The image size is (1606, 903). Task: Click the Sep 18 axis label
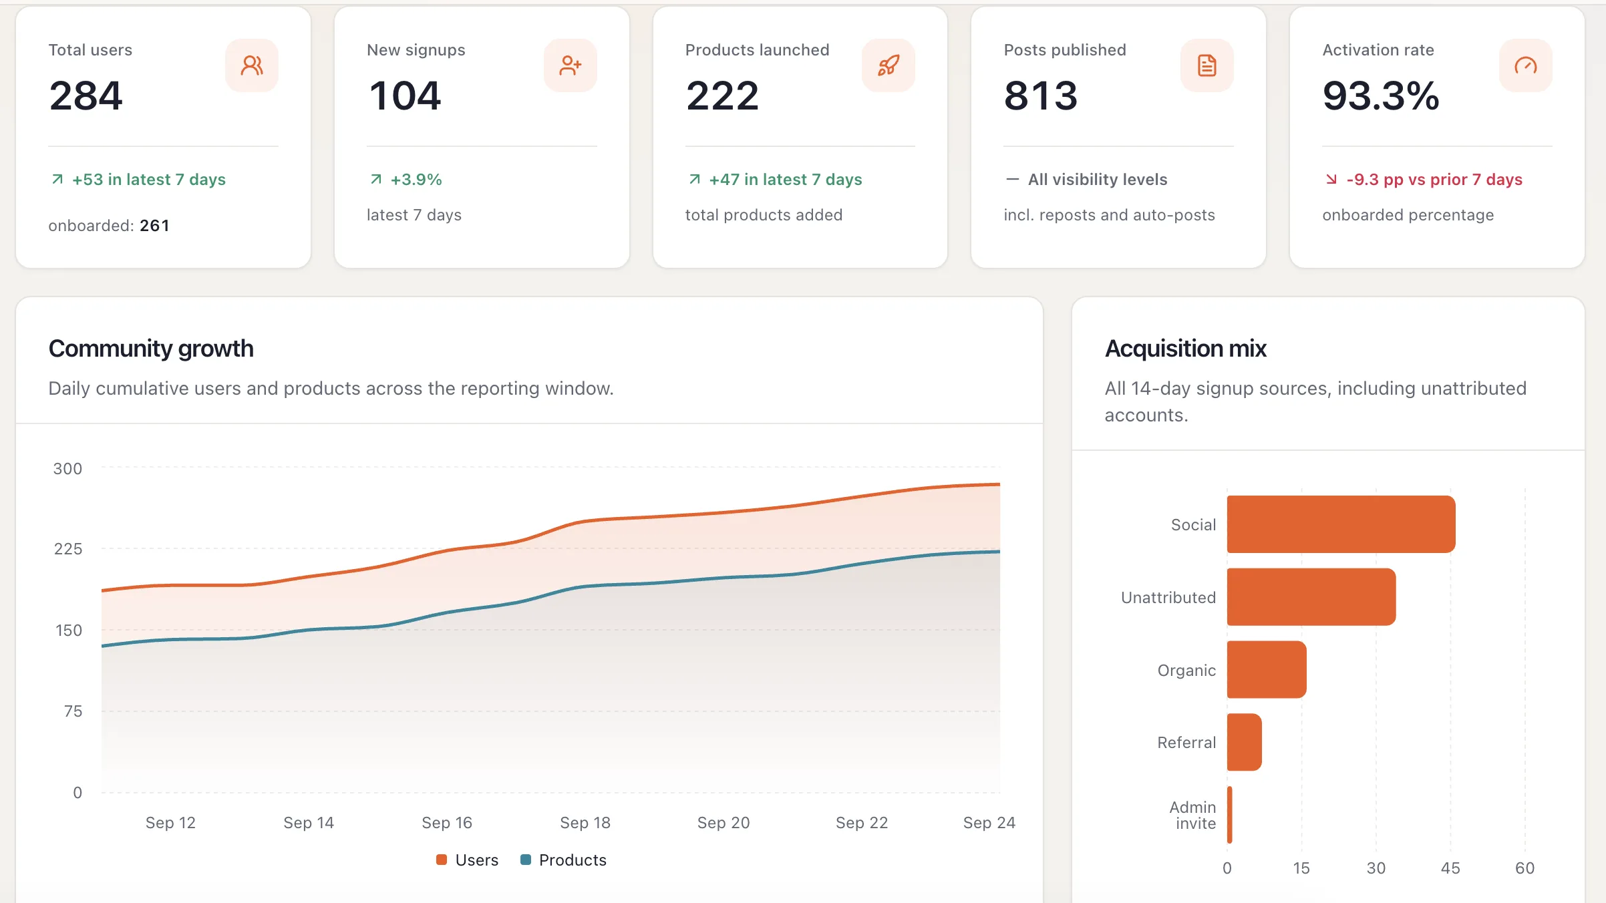[585, 823]
